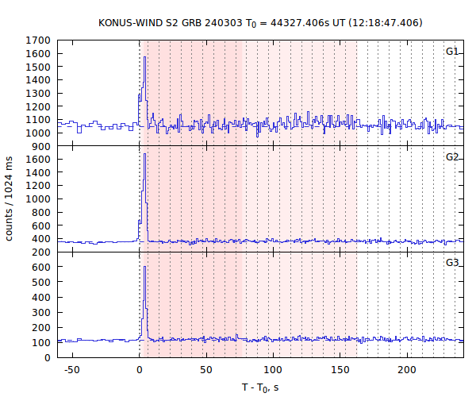Click the "1300" tick on the G1 y-axis

(x=38, y=93)
